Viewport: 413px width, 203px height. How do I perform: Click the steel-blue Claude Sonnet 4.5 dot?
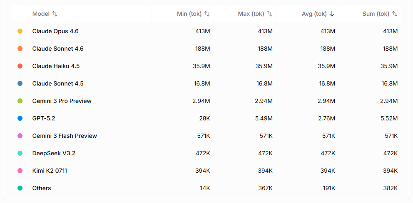20,83
